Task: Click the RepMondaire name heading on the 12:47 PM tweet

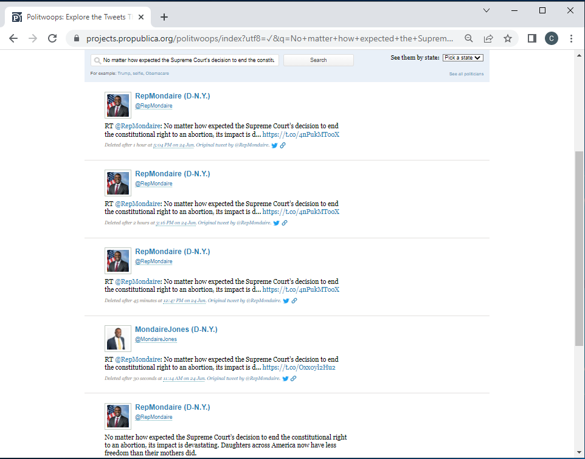Action: pyautogui.click(x=172, y=252)
